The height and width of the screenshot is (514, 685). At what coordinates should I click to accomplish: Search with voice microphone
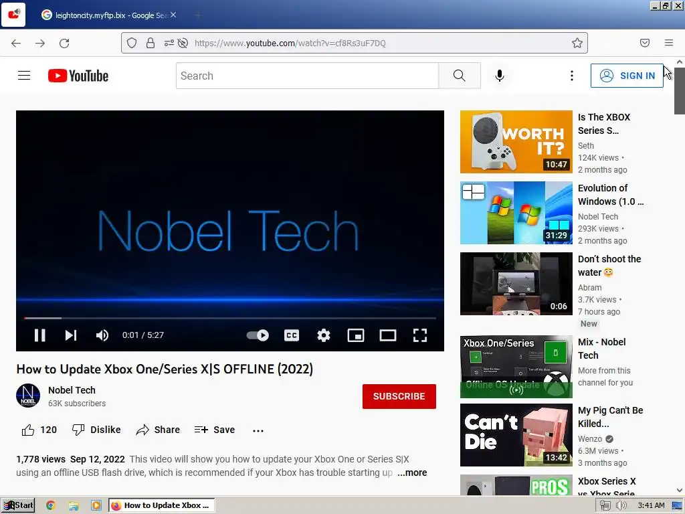coord(500,76)
